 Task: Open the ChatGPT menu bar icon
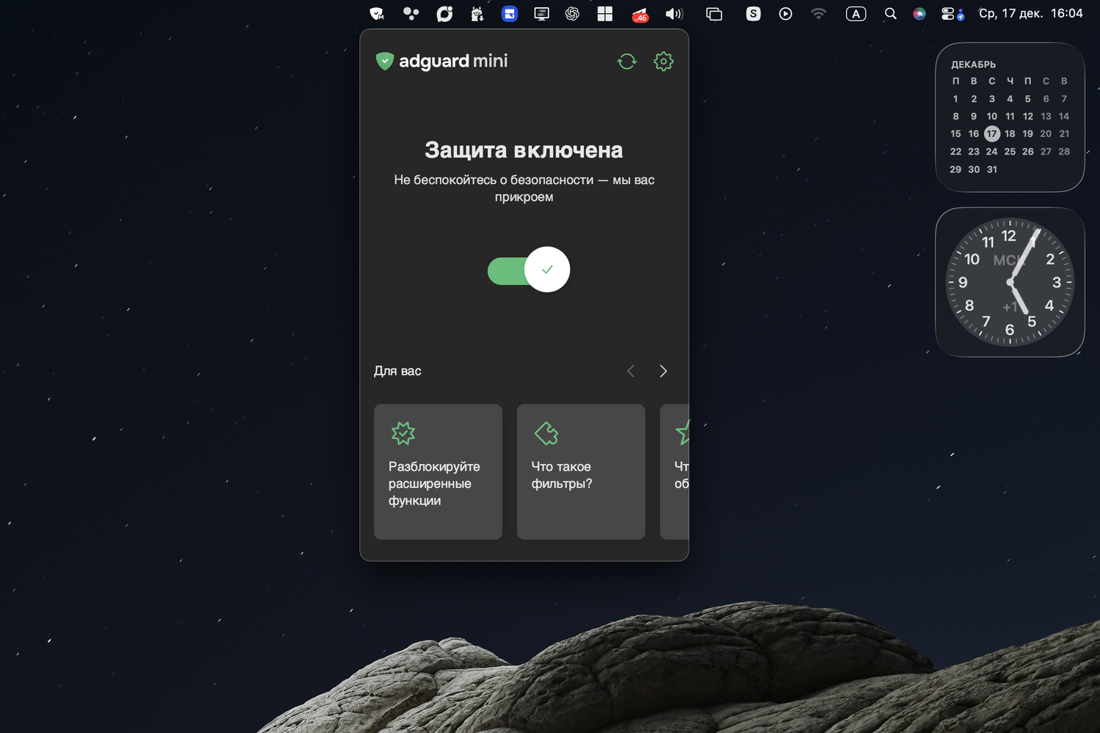pyautogui.click(x=573, y=14)
